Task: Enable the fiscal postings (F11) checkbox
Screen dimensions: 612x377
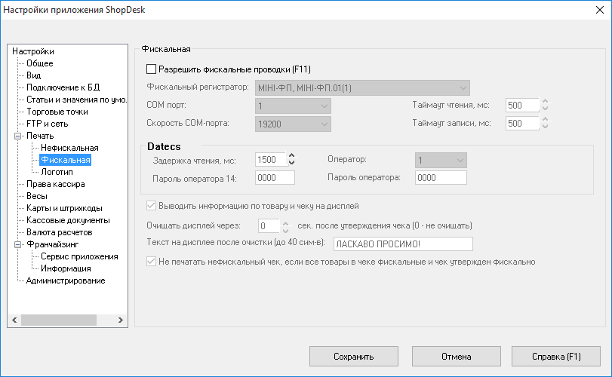Action: click(151, 69)
